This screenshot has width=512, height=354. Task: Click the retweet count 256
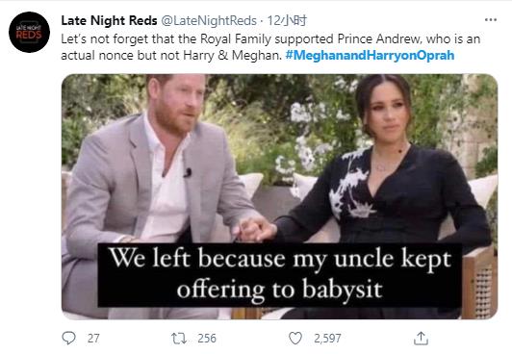207,339
